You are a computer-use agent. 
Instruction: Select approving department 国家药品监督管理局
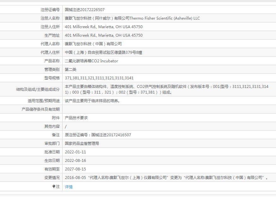coord(82,144)
